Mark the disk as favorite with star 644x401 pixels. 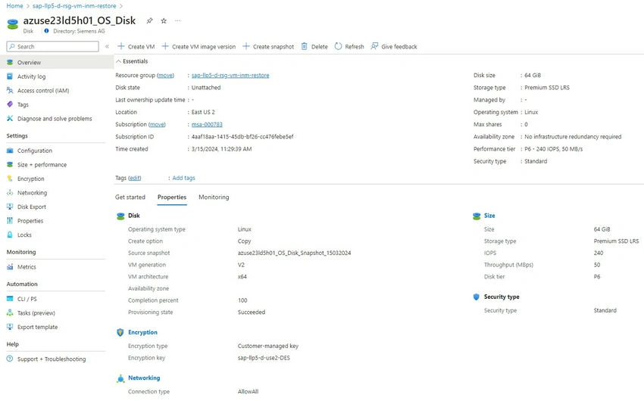[164, 20]
